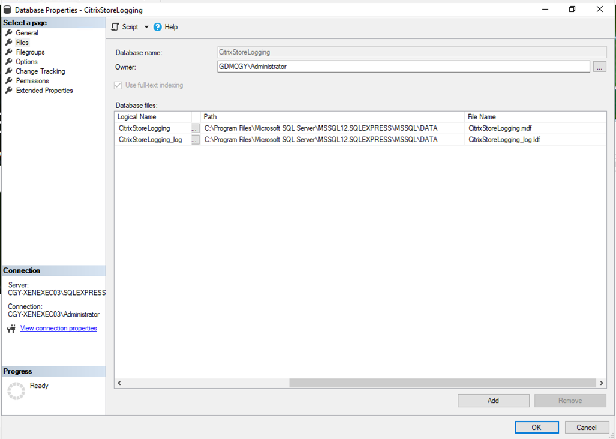Click the database icon in title bar
This screenshot has width=616, height=439.
pos(7,10)
